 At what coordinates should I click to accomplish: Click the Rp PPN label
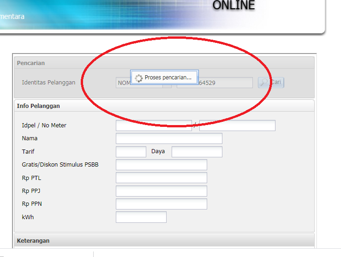tap(32, 204)
